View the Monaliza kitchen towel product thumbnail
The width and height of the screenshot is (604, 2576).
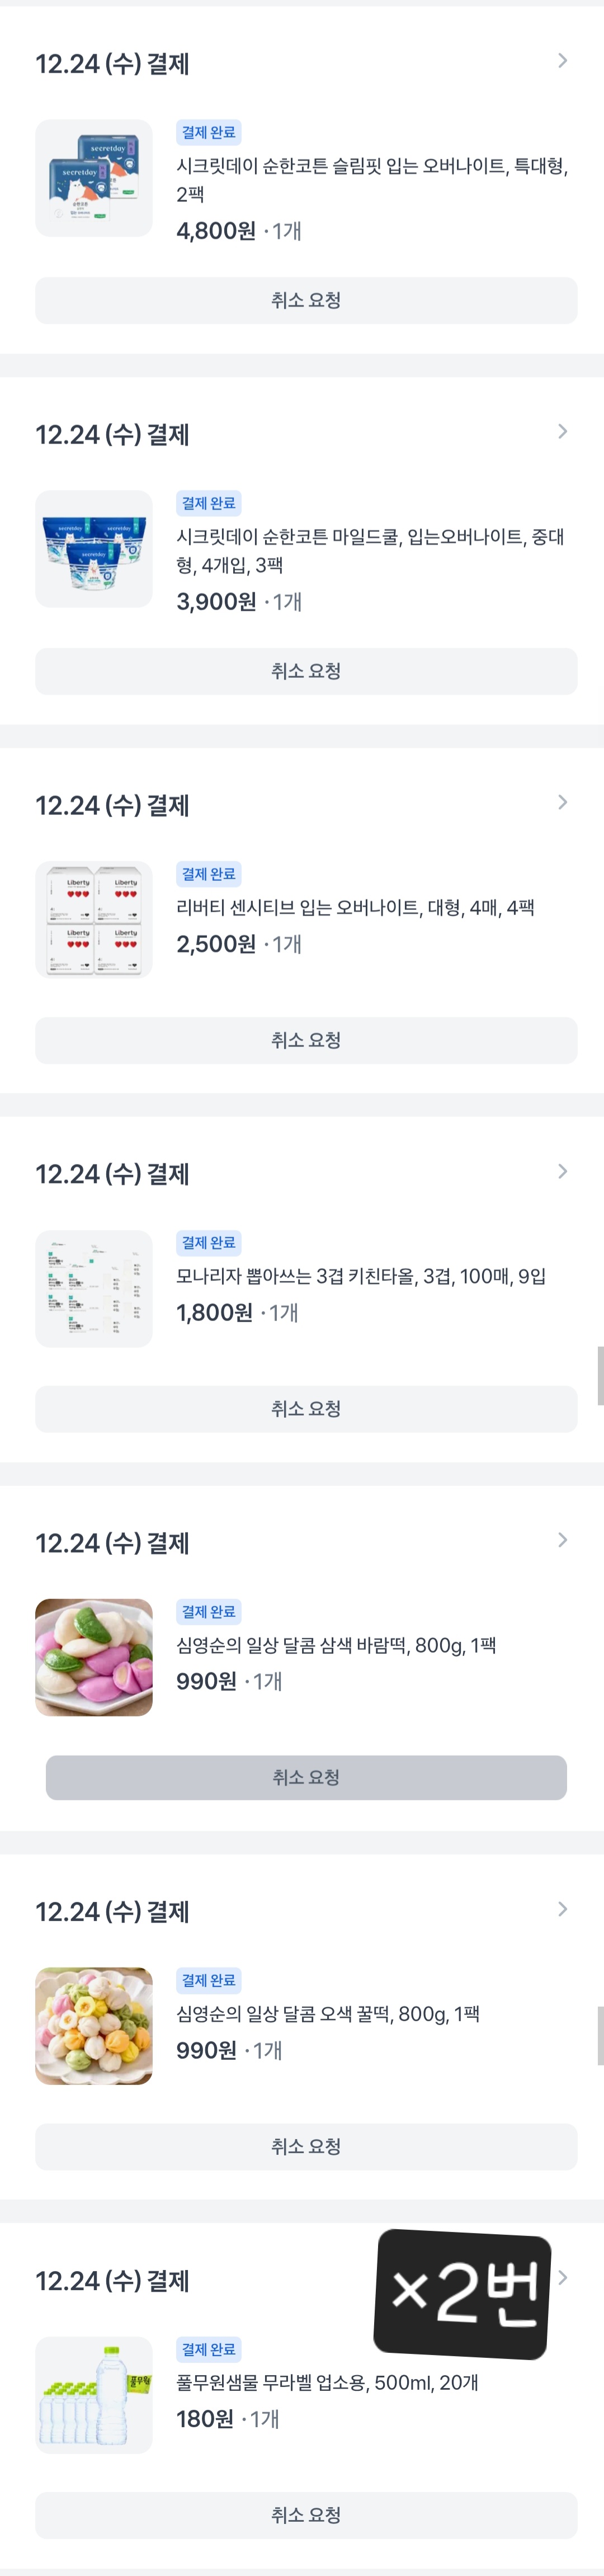coord(94,1288)
